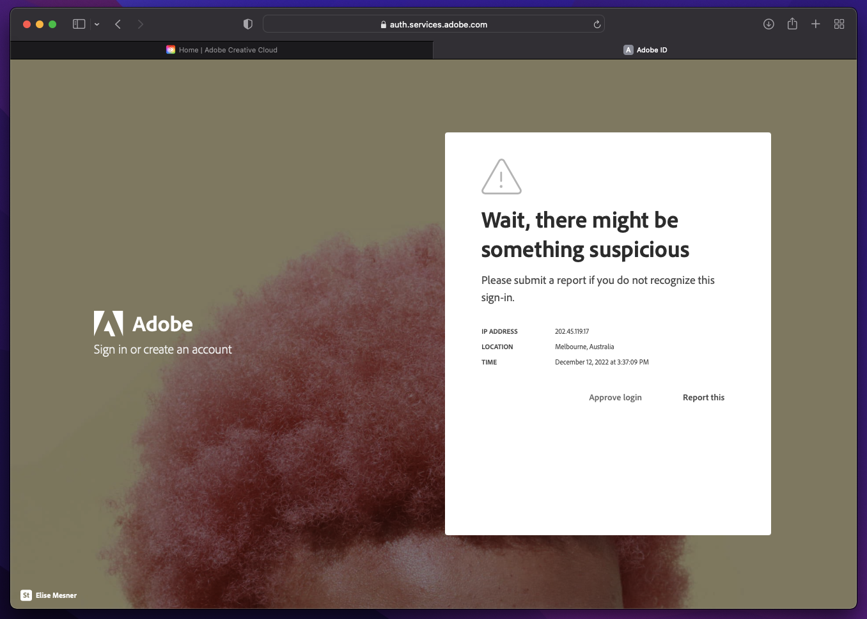Show the downloads list icon

769,24
